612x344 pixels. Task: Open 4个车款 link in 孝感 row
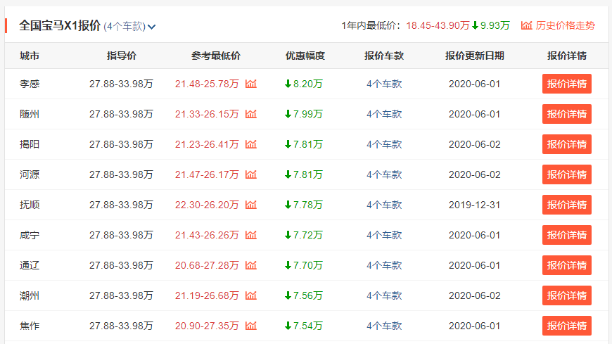click(384, 84)
